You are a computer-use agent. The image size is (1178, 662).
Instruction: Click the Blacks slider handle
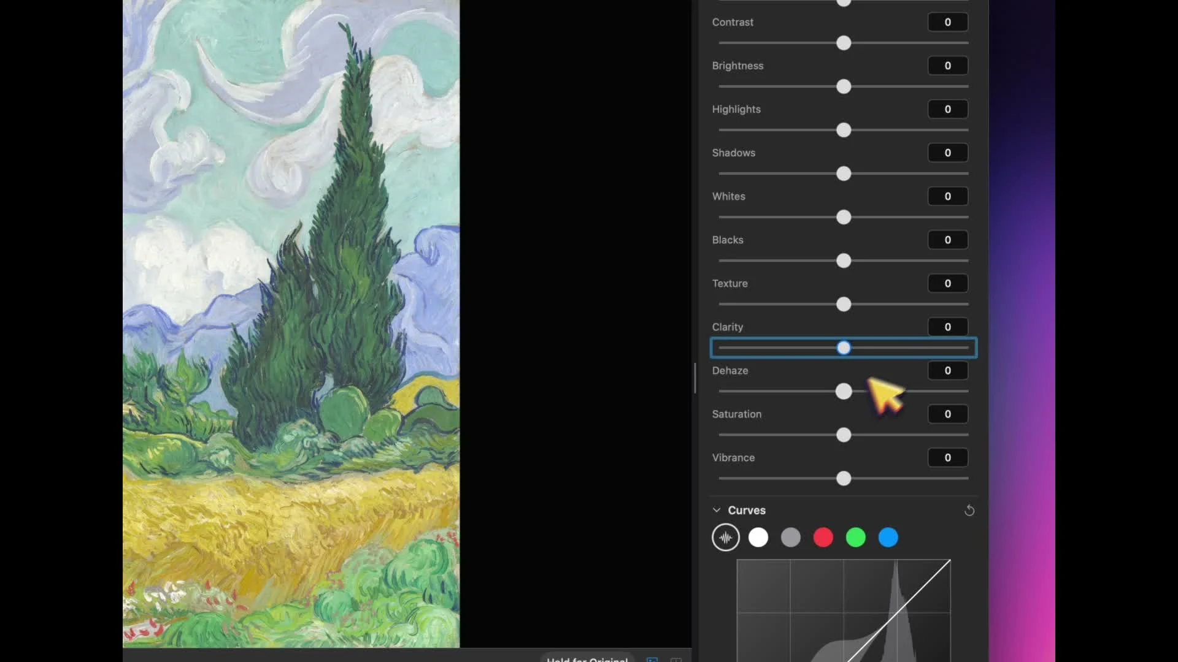tap(844, 261)
